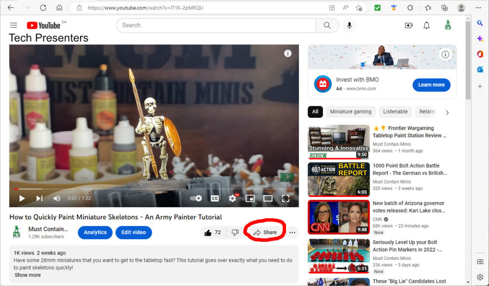The image size is (489, 286).
Task: Click the browser address bar URL
Action: pos(145,8)
